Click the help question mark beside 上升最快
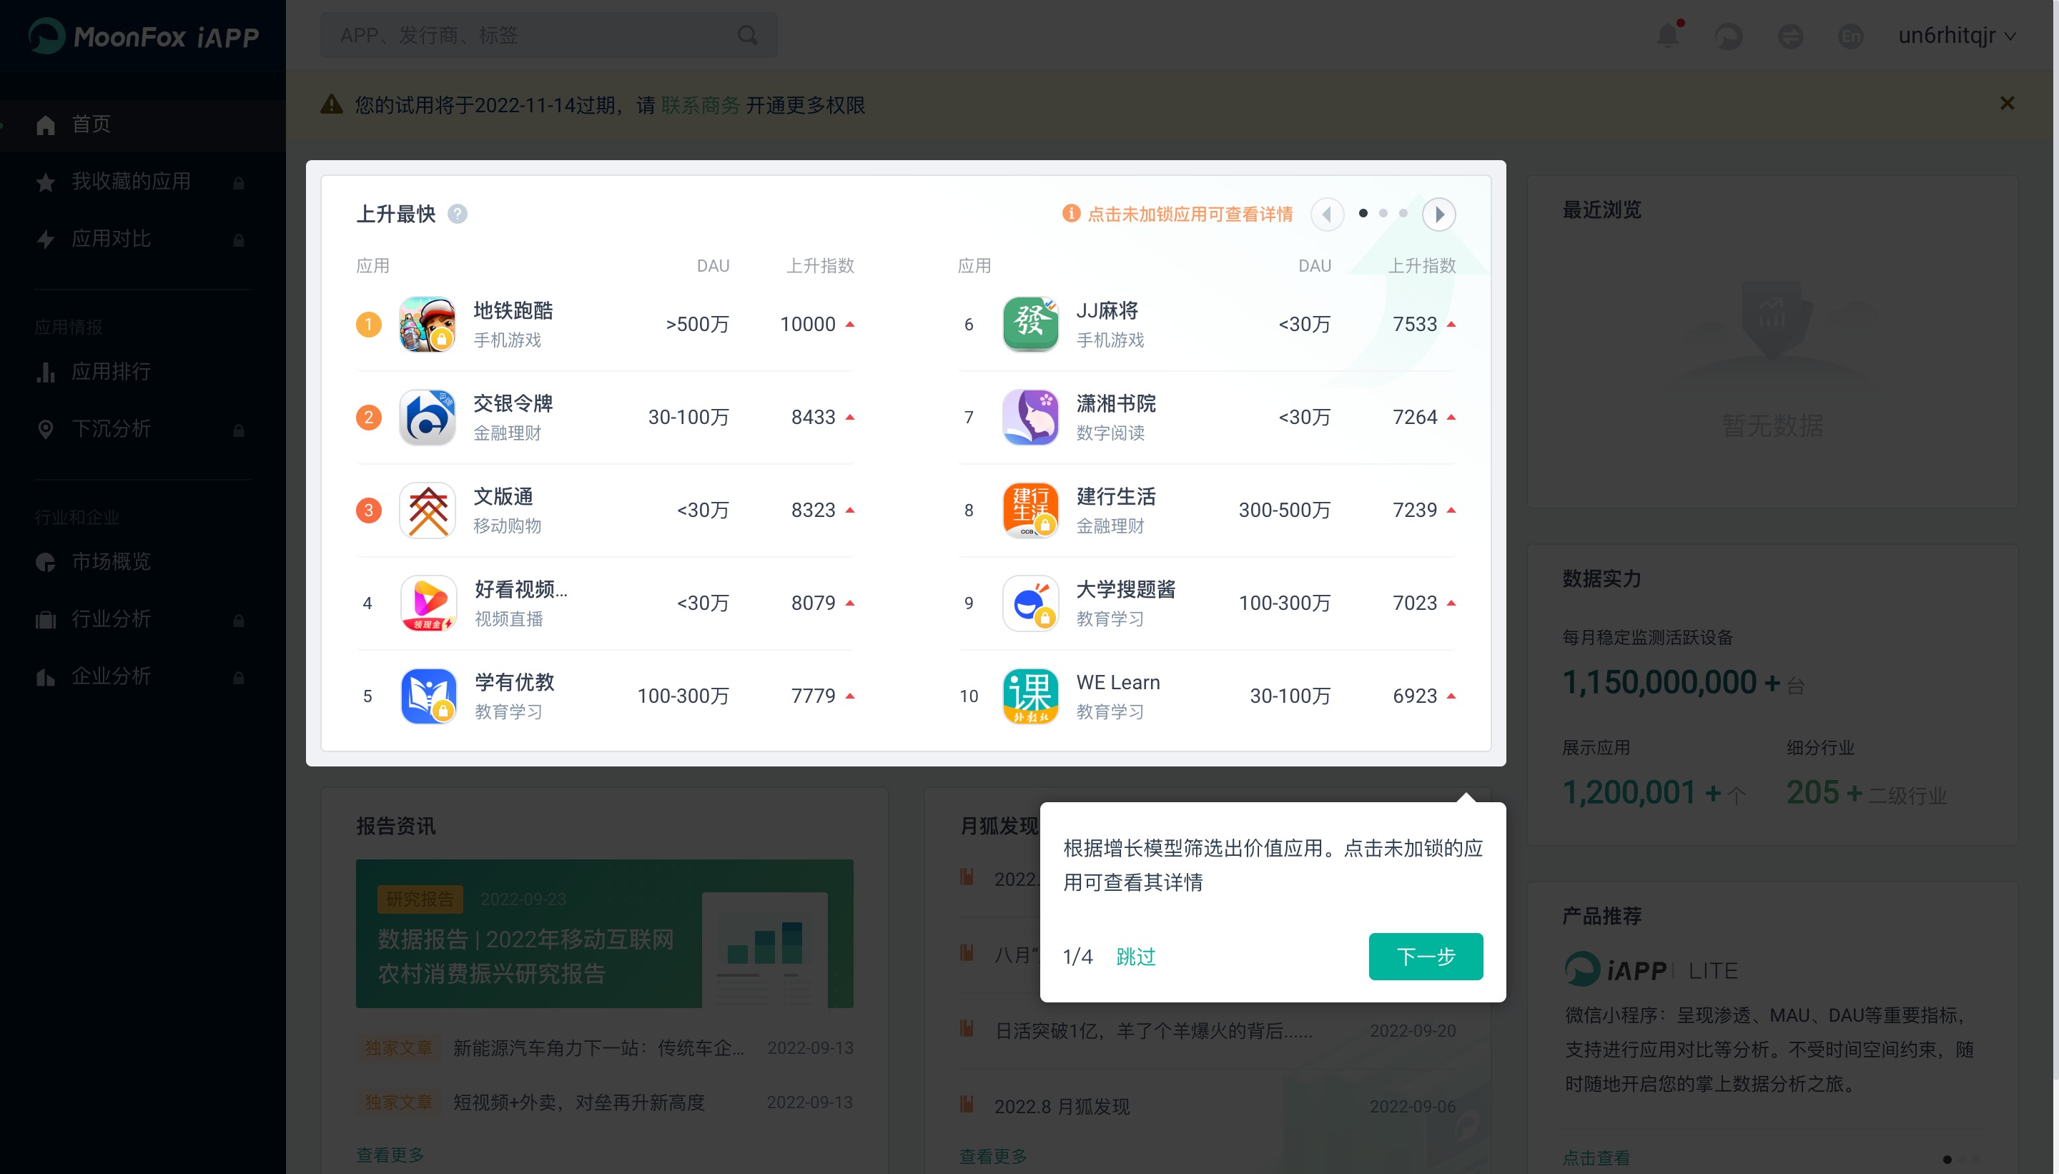The height and width of the screenshot is (1174, 2059). pos(457,214)
